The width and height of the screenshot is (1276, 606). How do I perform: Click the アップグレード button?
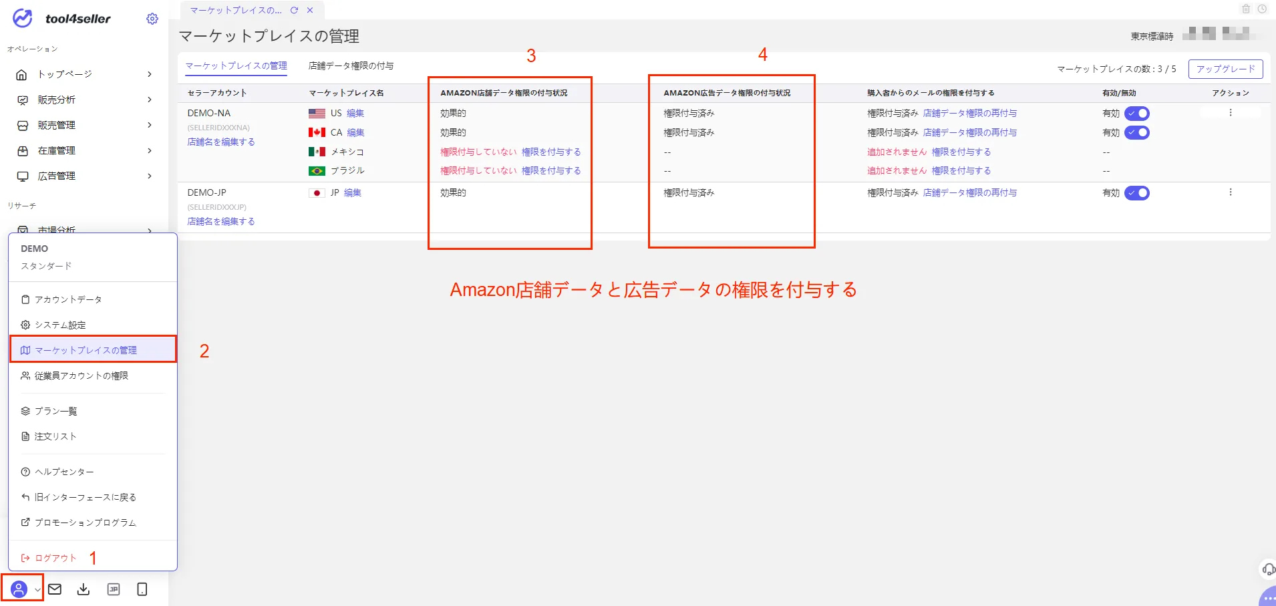pyautogui.click(x=1225, y=69)
